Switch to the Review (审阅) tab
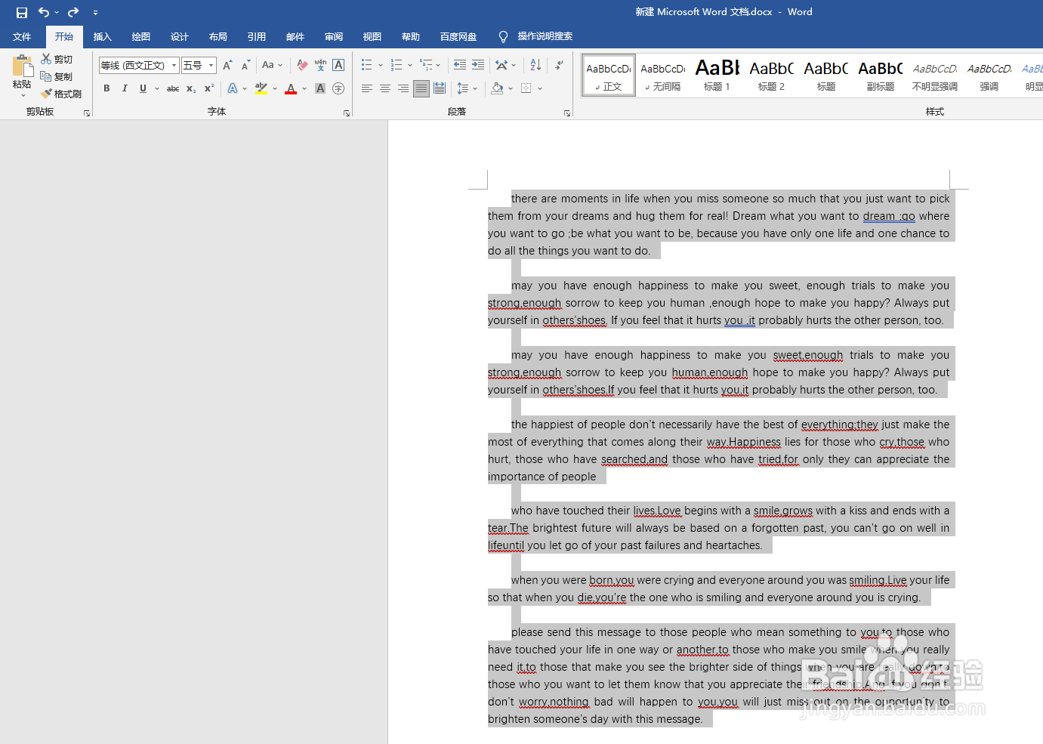 click(x=334, y=36)
